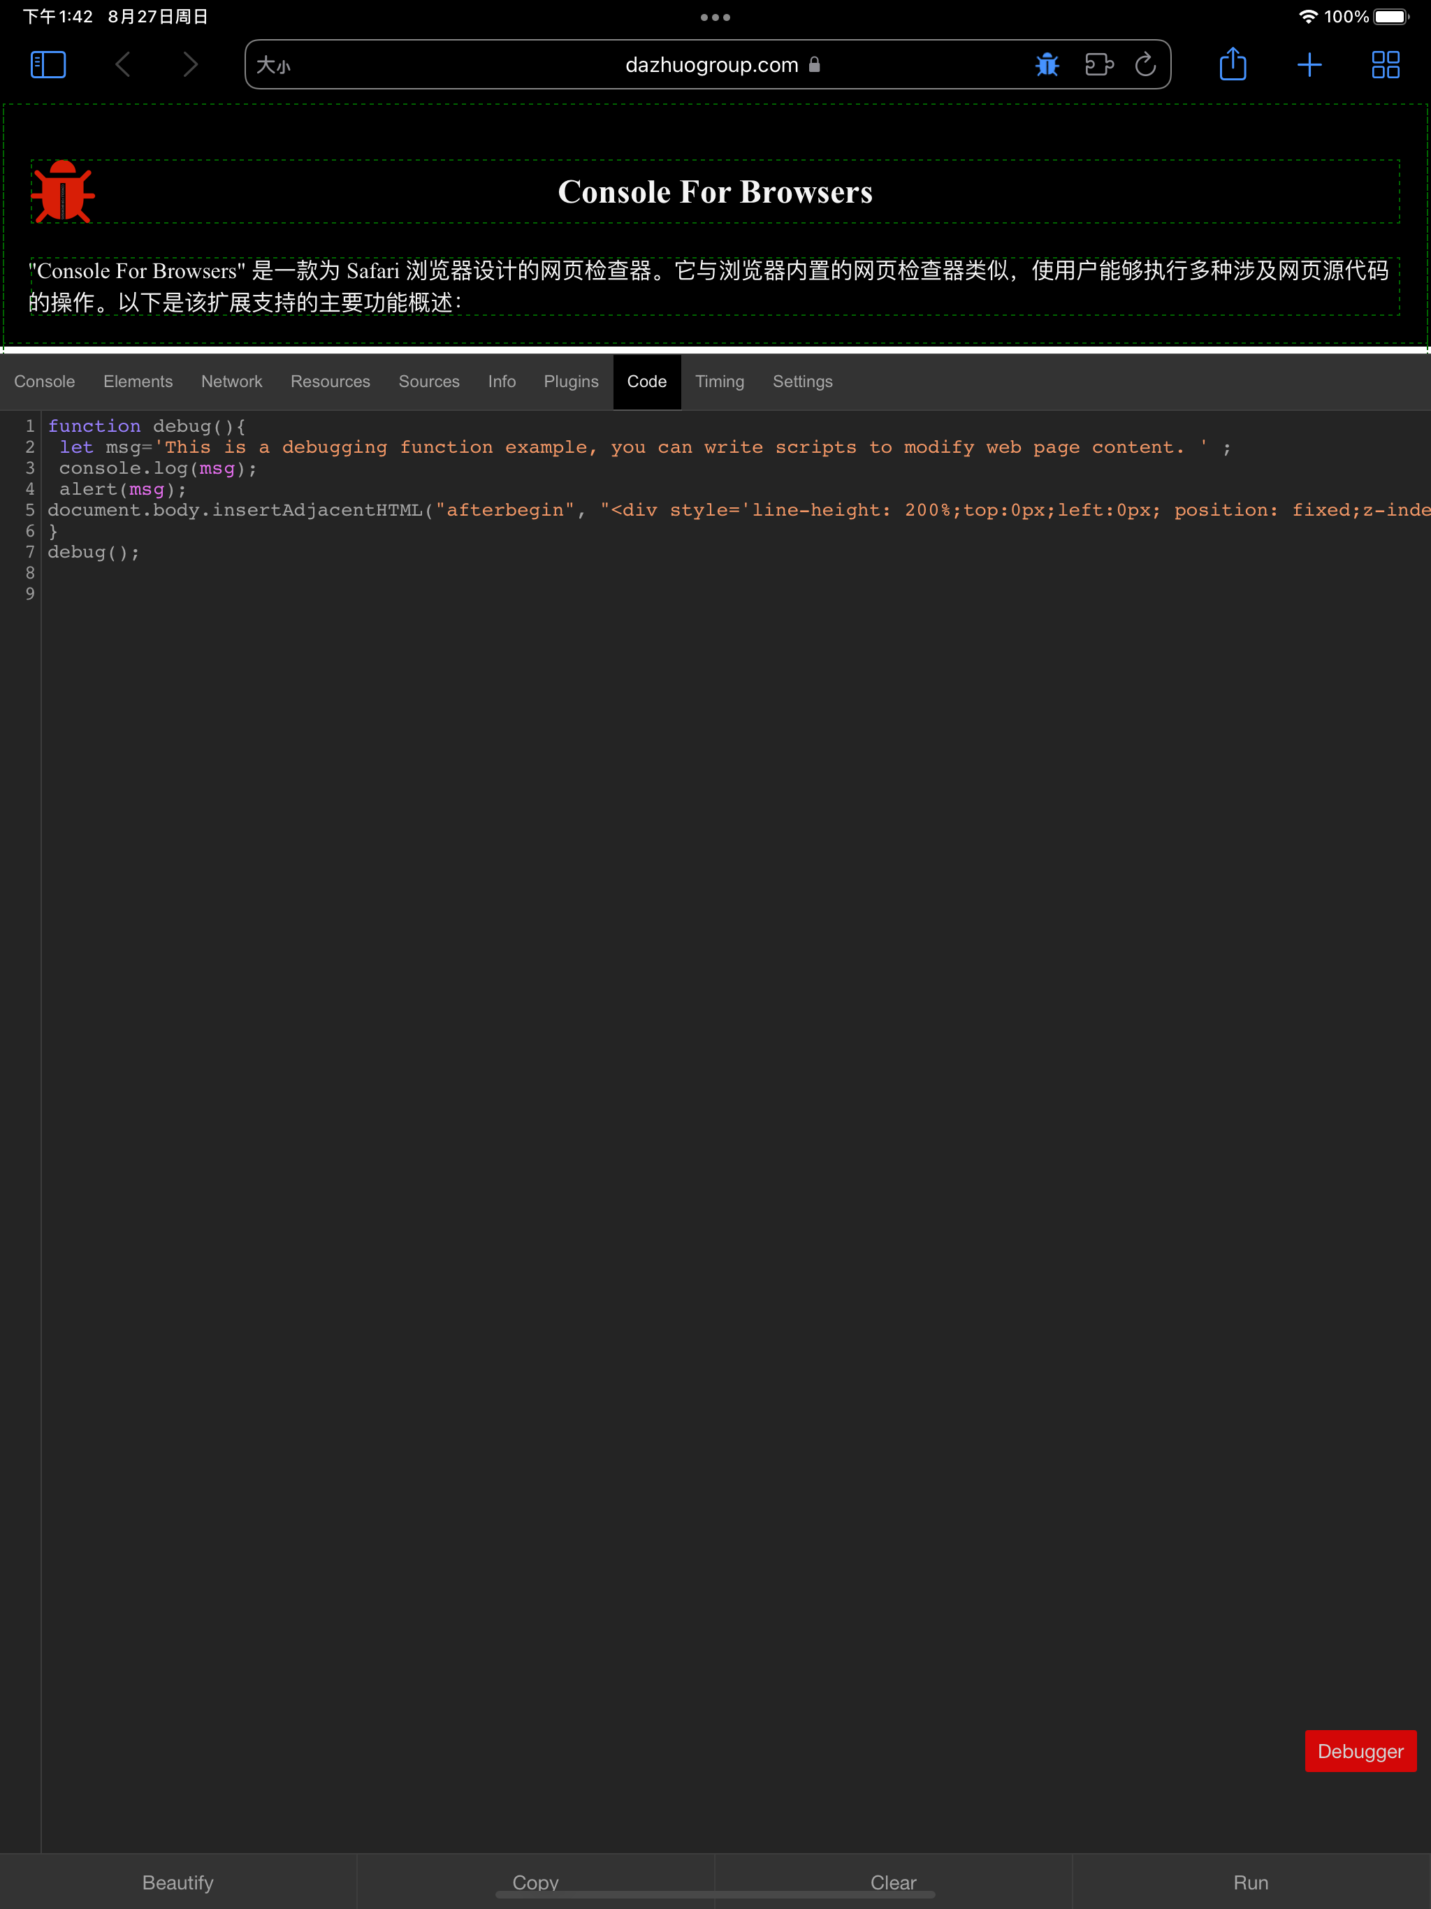
Task: Click the 'Console For Browsers' heading
Action: tap(715, 191)
